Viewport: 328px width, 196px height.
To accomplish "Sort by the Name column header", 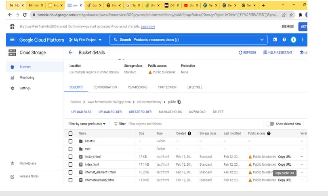I will 82,133.
